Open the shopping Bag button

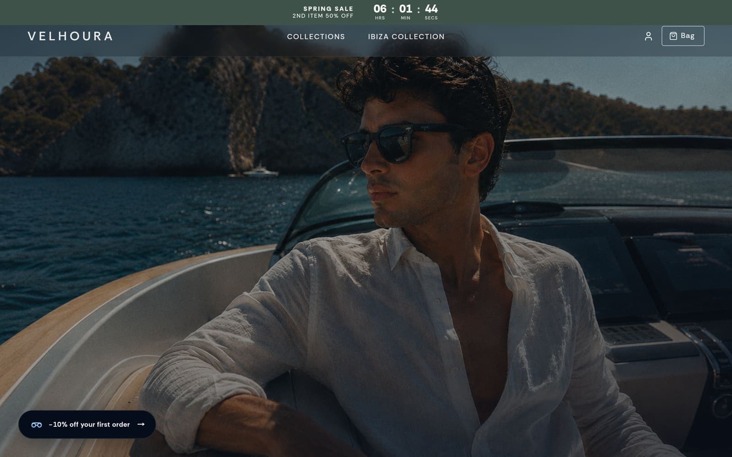683,36
